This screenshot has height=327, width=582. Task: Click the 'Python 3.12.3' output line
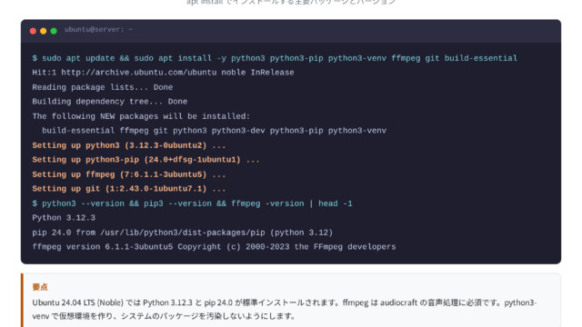[x=64, y=218]
